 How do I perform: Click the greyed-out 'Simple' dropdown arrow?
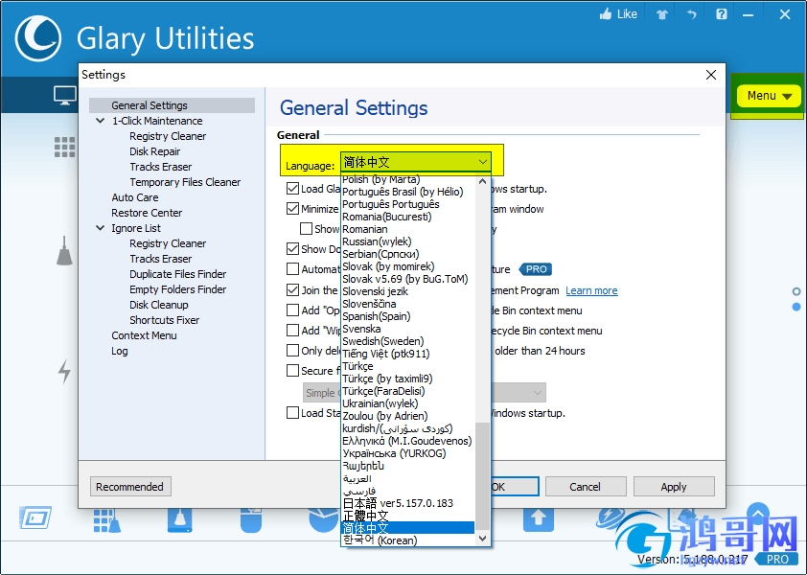(x=537, y=393)
